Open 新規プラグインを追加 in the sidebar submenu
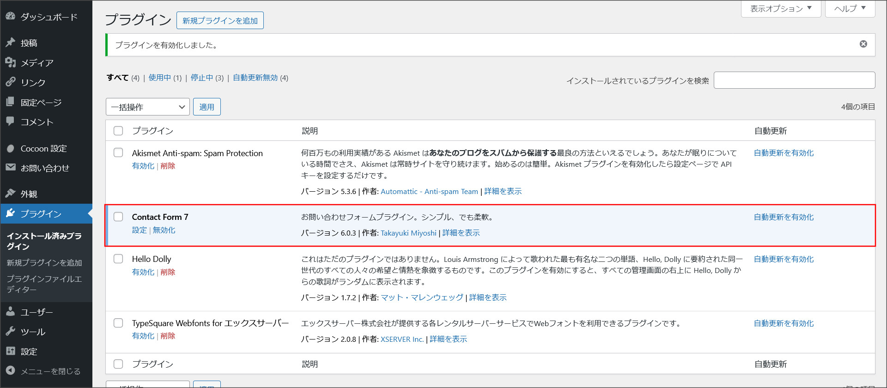Image resolution: width=887 pixels, height=388 pixels. coord(44,262)
